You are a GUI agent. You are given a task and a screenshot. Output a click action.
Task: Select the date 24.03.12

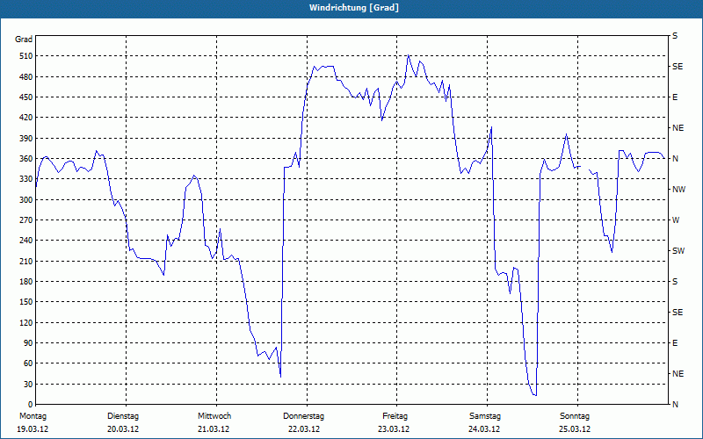[x=484, y=429]
